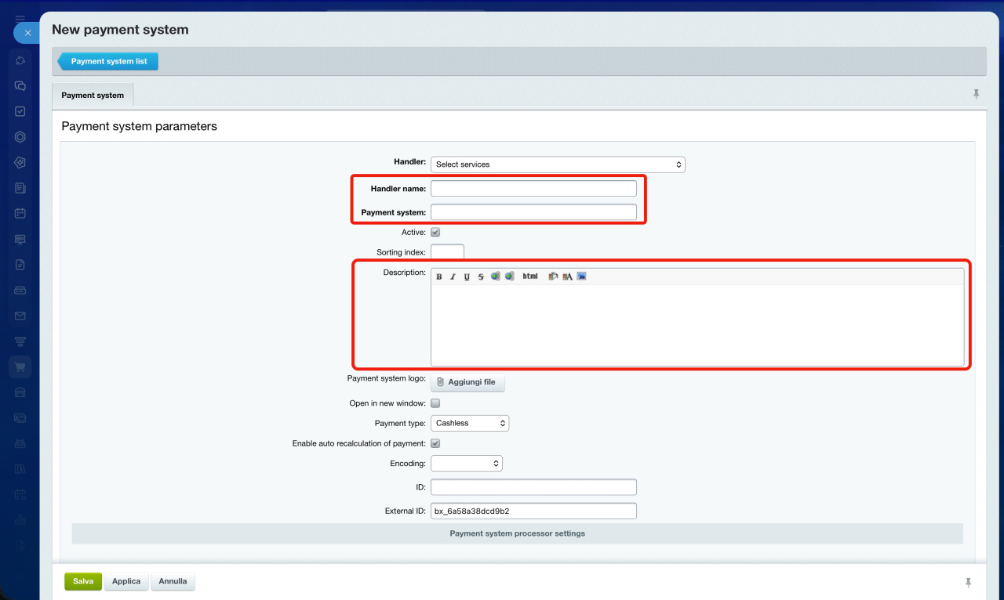1004x600 pixels.
Task: Select the Payment system tab
Action: coord(93,96)
